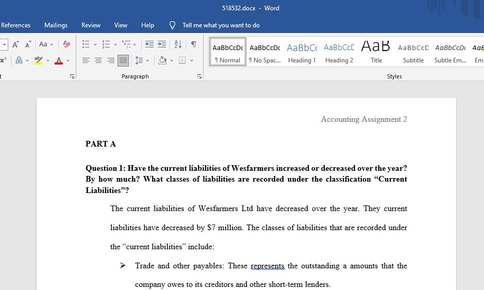Apply the Subtitle style

click(x=413, y=52)
